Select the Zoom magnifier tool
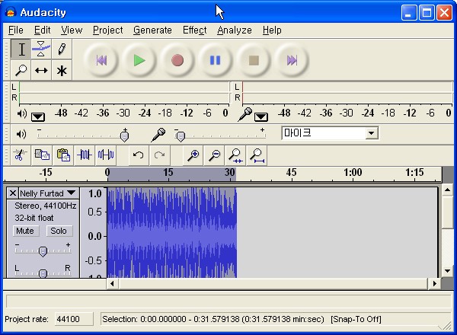The height and width of the screenshot is (335, 457). tap(21, 70)
